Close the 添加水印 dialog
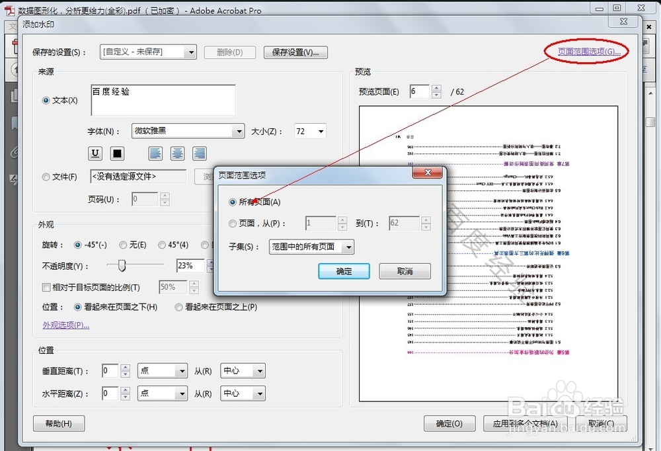Viewport: 661px width, 451px height. (624, 21)
